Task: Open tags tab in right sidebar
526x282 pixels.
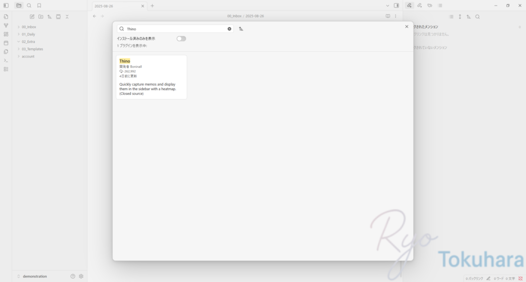Action: pyautogui.click(x=430, y=5)
